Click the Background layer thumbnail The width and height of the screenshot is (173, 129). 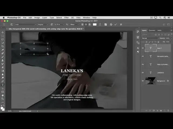[x=151, y=81]
